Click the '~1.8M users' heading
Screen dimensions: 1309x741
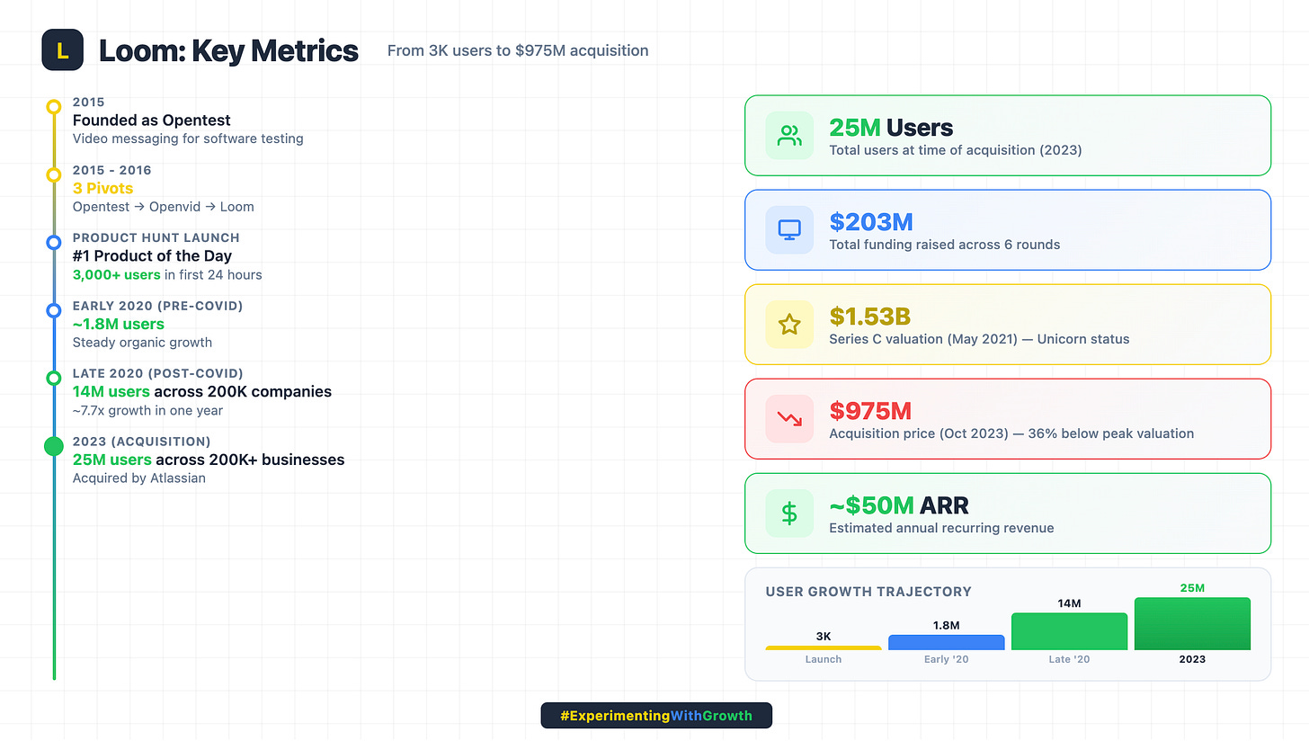click(119, 324)
